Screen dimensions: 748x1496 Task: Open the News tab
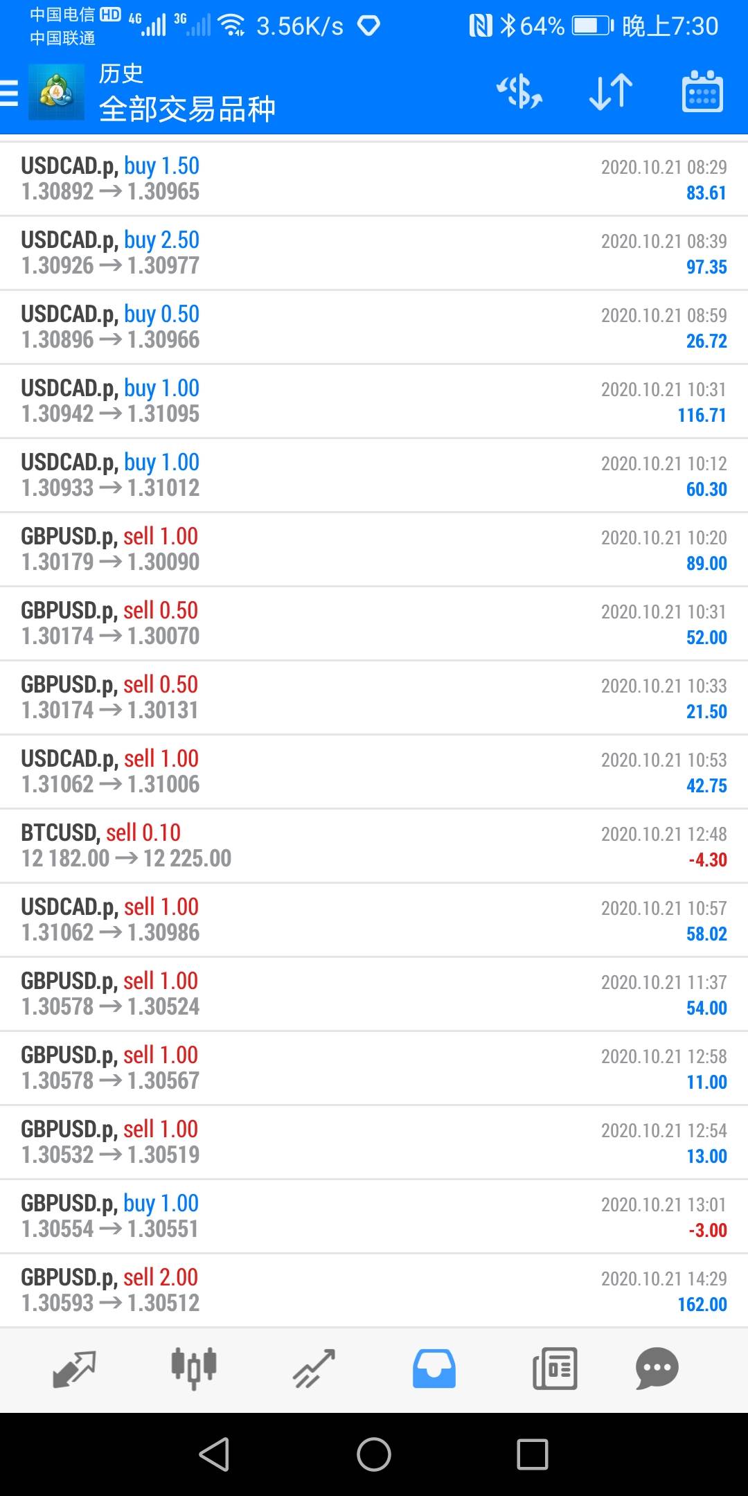[x=554, y=1369]
